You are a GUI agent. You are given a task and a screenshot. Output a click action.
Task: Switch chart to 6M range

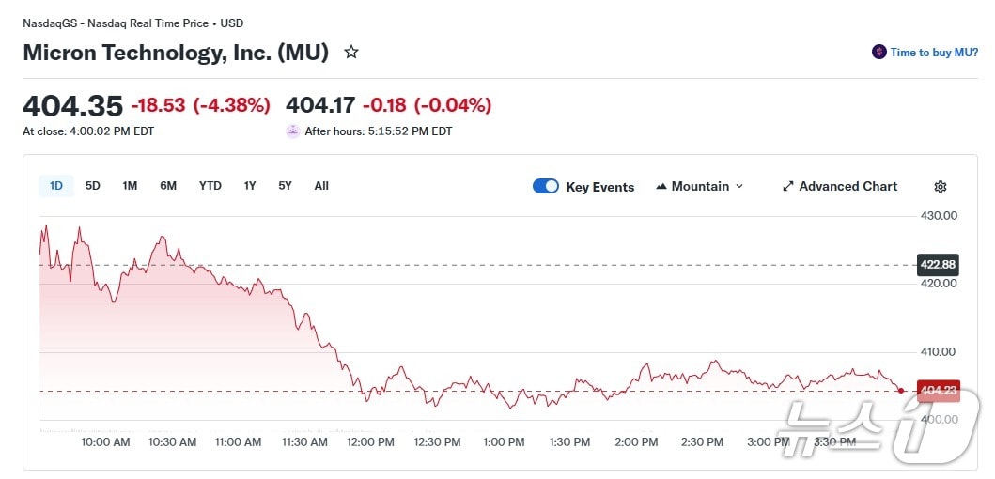[x=168, y=186]
